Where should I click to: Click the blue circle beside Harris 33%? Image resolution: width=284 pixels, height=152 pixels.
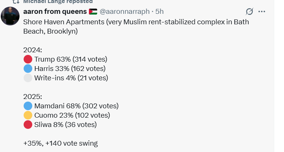click(28, 69)
